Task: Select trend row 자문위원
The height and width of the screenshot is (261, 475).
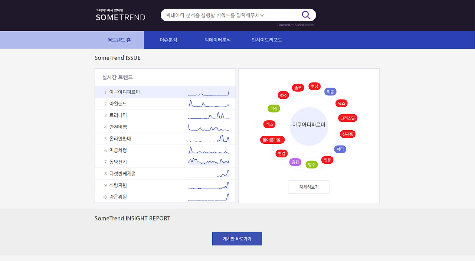Action: pos(165,197)
